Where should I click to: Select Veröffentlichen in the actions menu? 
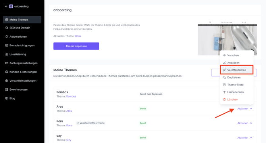[237, 70]
